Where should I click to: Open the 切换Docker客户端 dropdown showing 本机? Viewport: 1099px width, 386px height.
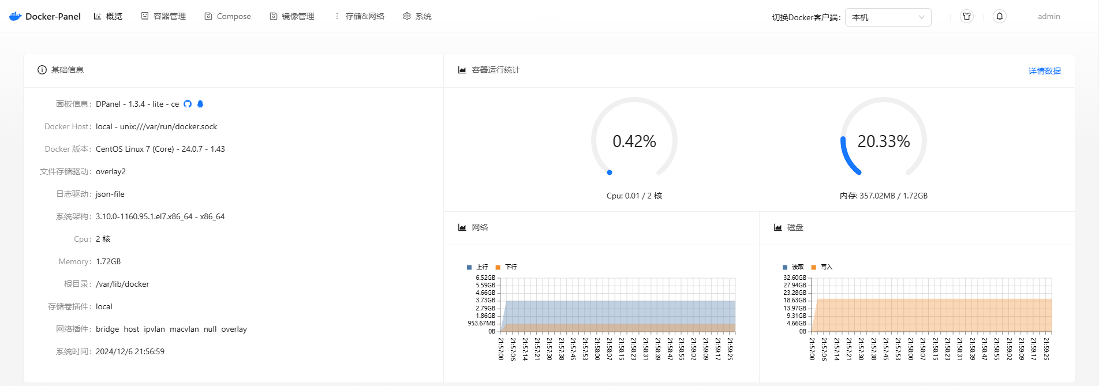(x=888, y=17)
